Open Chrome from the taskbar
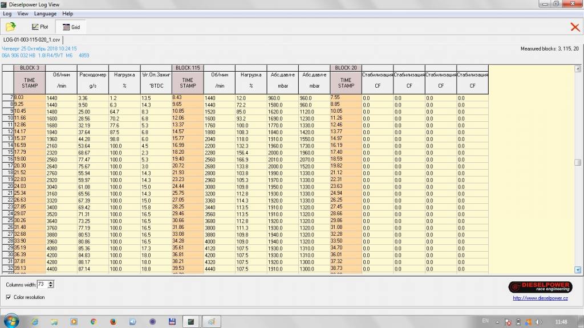Viewport: 584px width, 328px height. pos(94,322)
